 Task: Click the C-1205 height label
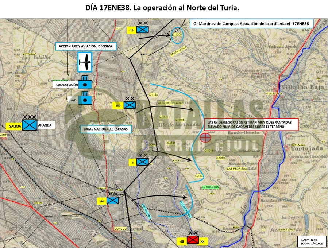pos(177,34)
